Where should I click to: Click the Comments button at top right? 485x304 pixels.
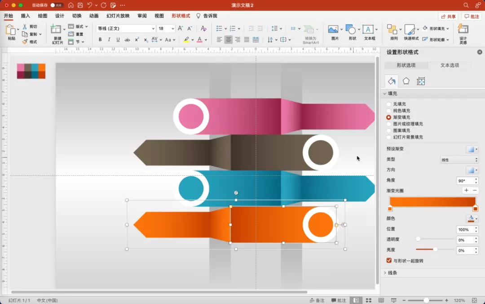pos(472,17)
